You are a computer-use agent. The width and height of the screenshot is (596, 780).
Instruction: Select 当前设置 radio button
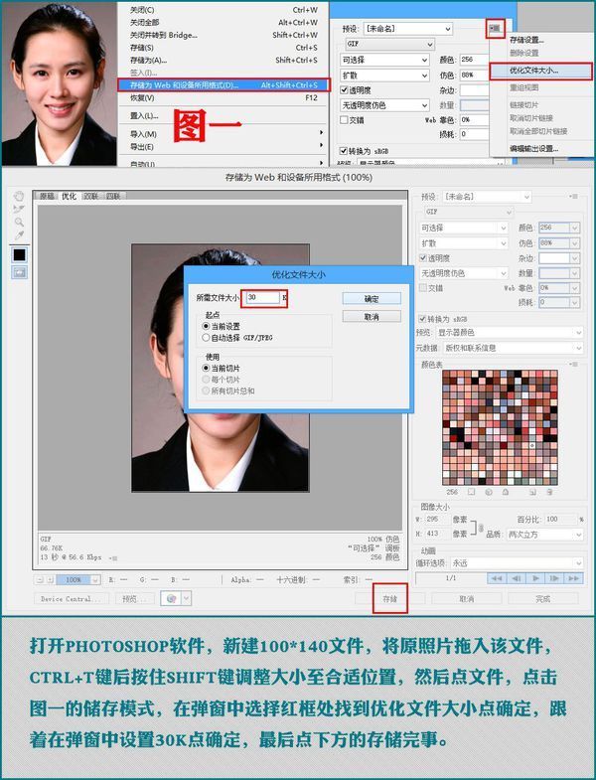pyautogui.click(x=206, y=326)
